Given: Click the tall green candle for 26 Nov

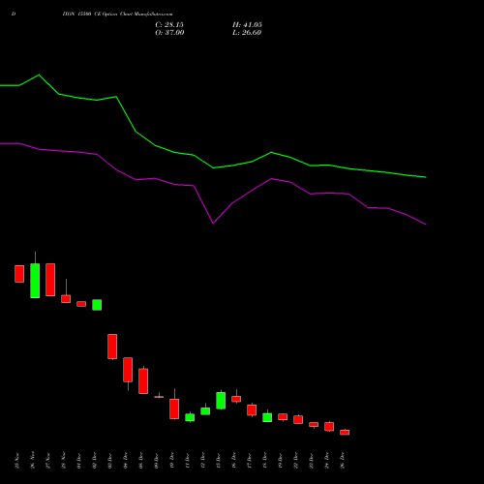Looking at the screenshot, I should click(x=35, y=281).
